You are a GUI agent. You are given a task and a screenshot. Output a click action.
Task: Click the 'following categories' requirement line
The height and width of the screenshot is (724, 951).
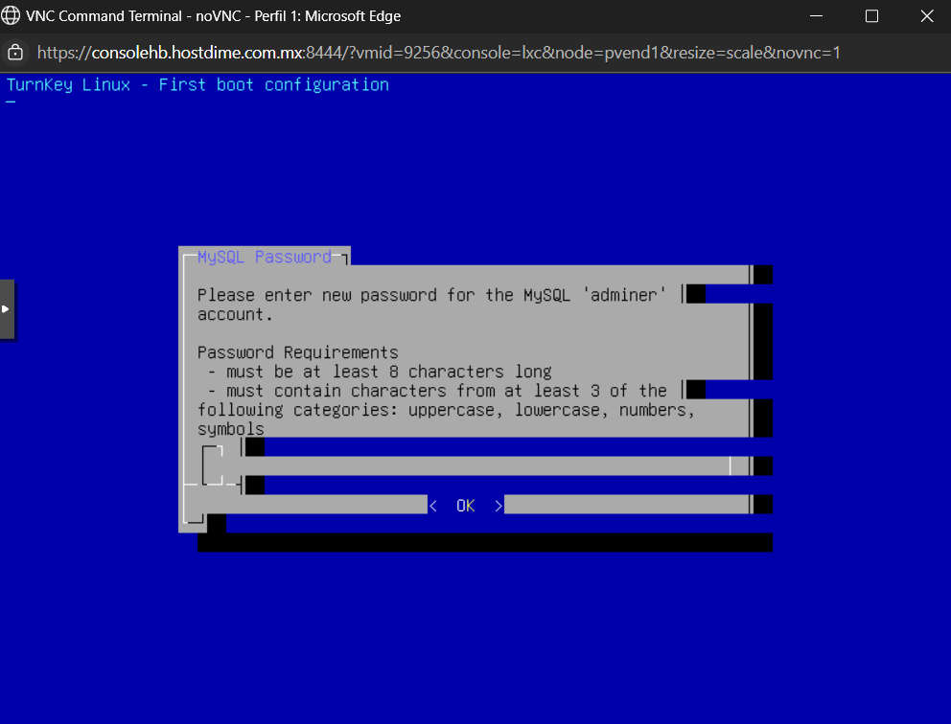click(446, 410)
